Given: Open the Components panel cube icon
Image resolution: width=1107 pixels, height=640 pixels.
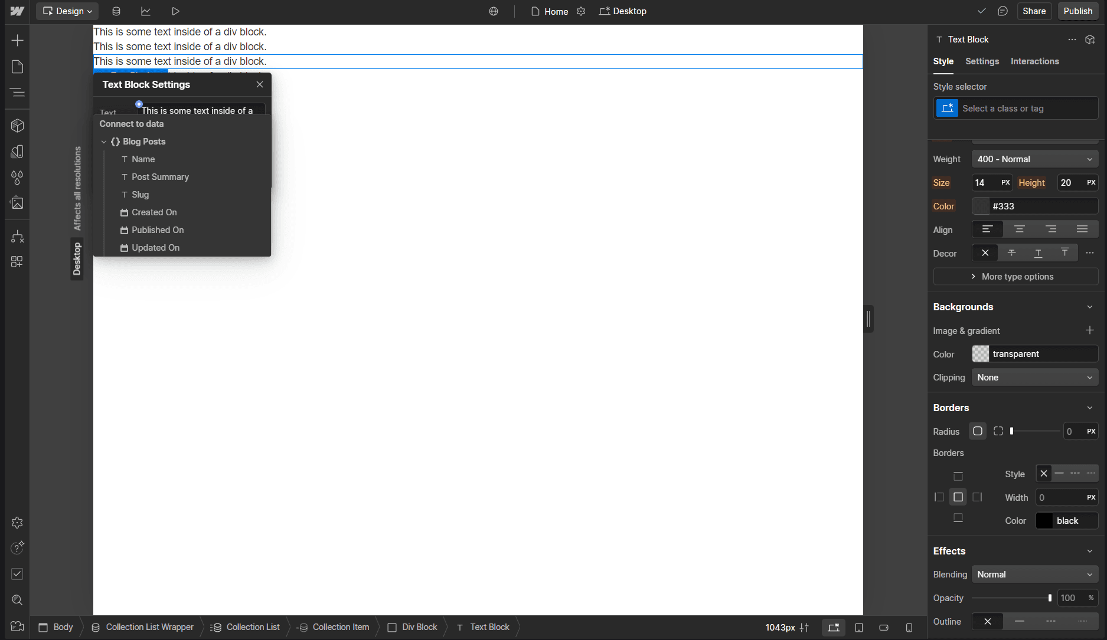Looking at the screenshot, I should tap(17, 126).
